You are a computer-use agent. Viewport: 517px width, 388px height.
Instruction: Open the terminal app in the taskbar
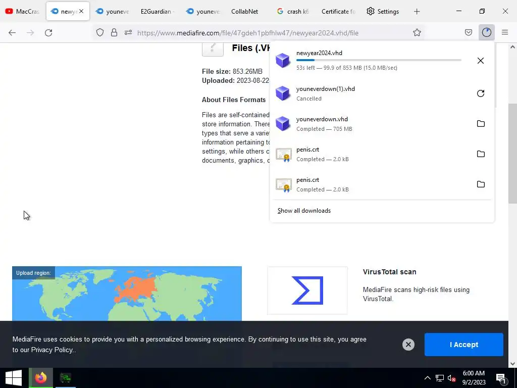tap(65, 378)
